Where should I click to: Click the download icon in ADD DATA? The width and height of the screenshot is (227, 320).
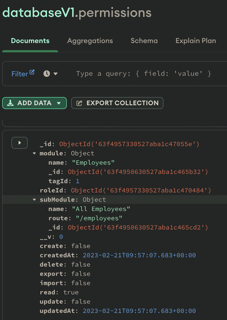click(x=10, y=103)
